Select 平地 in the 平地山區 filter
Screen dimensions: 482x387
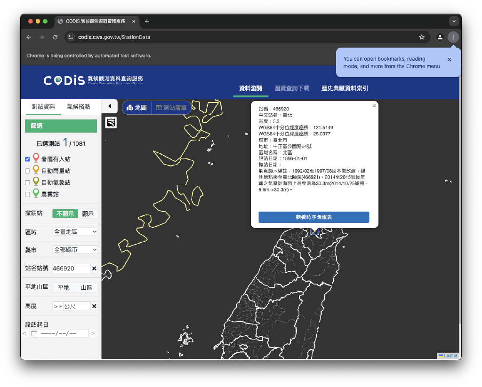coord(63,287)
